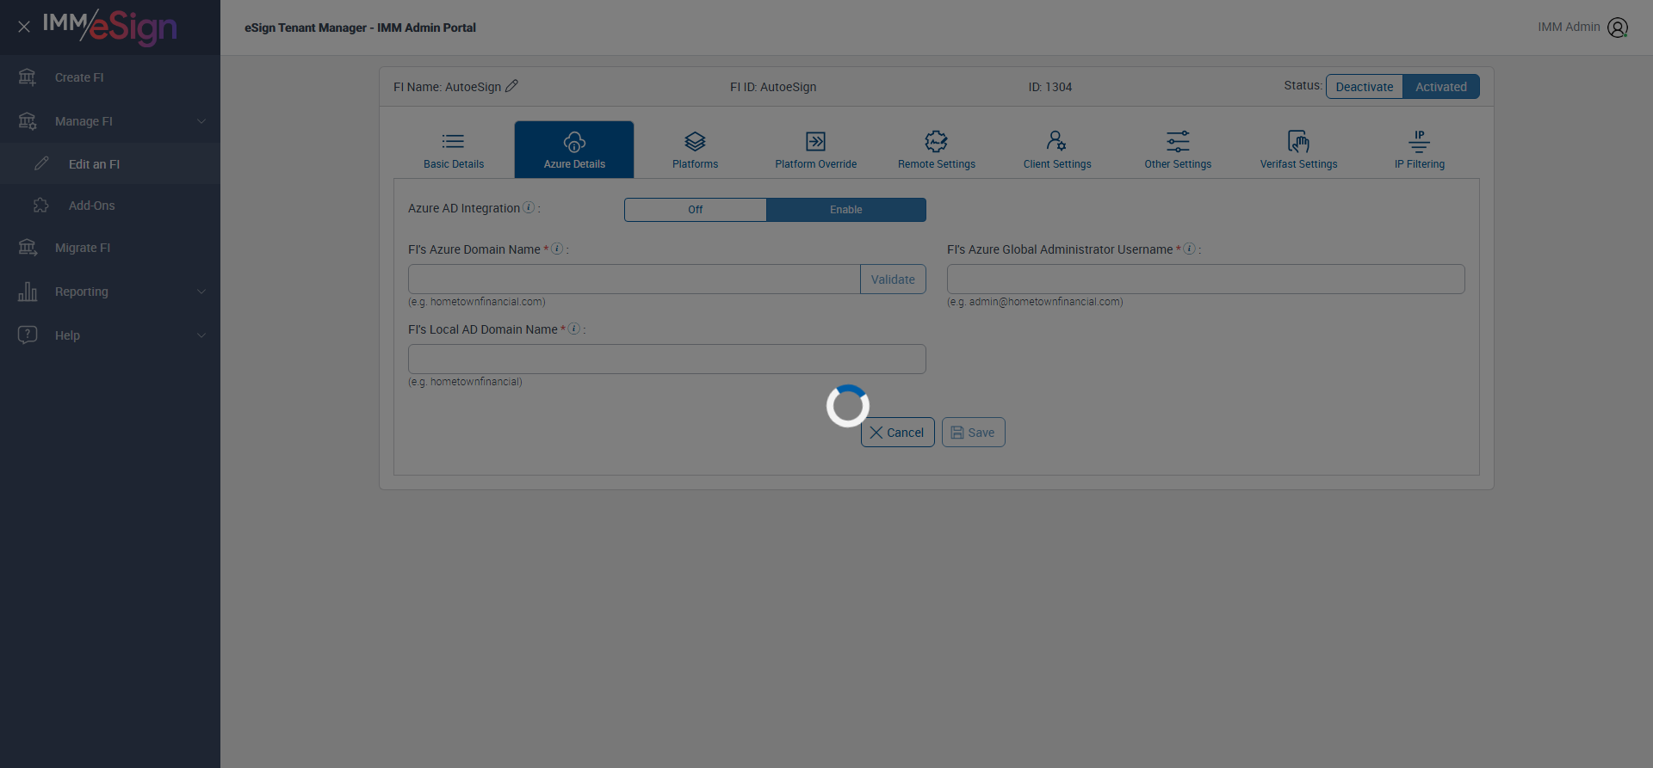
Task: Click the Manage FI bank-gear icon
Action: (x=28, y=121)
